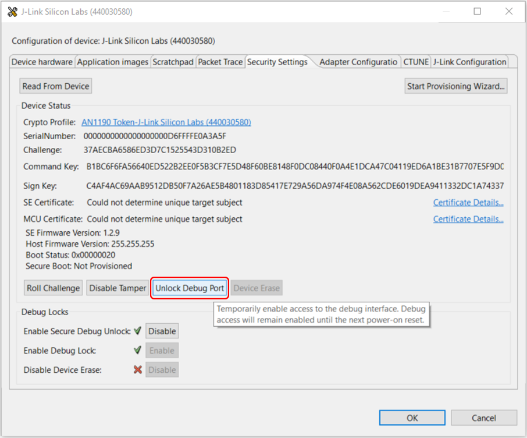Switch to the CTUNE tab

coord(416,62)
